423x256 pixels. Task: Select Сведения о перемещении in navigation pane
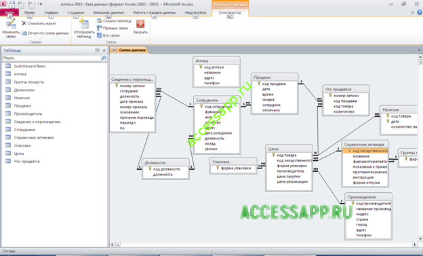37,122
